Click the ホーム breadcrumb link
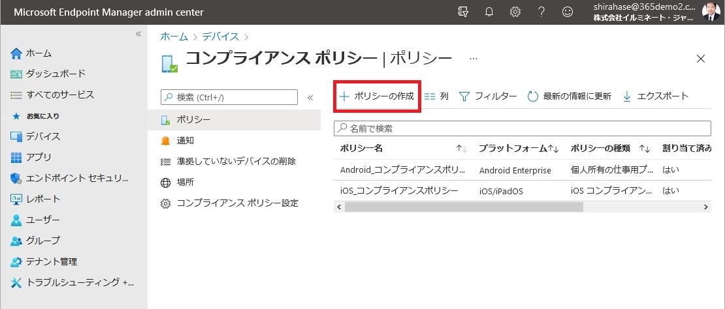The width and height of the screenshot is (725, 309). (174, 37)
